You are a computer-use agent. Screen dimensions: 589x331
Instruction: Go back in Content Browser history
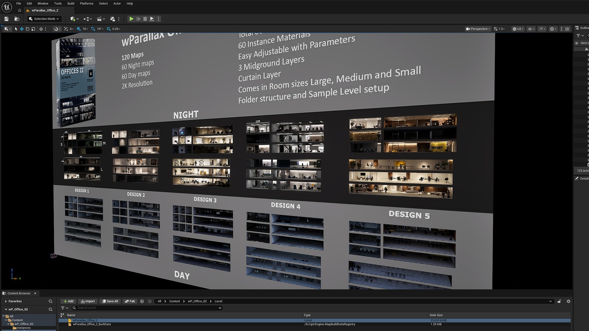(142, 301)
